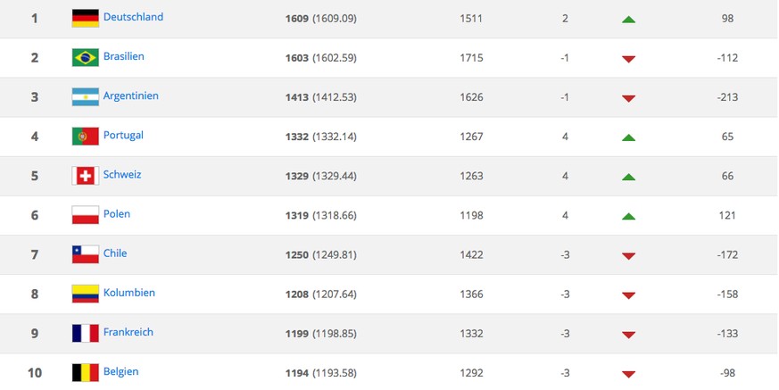This screenshot has height=390, width=779.
Task: Click the red down arrow for Chile
Action: 628,256
